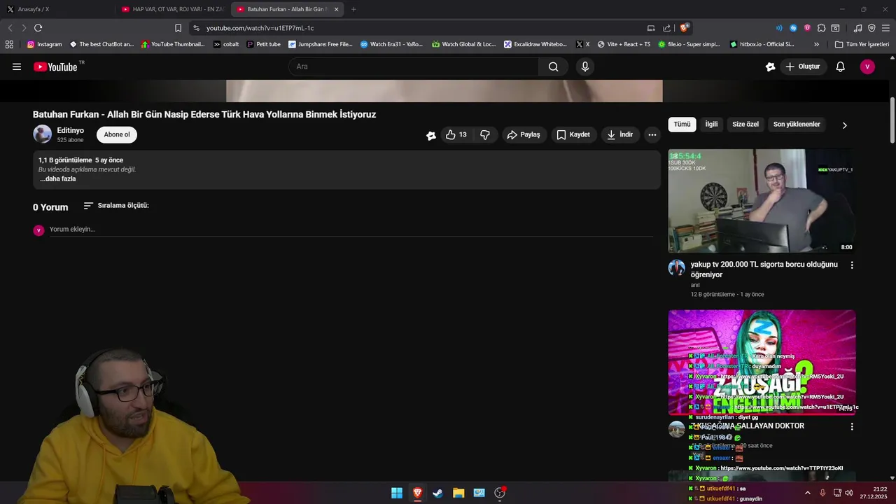Select the Son yüklenenler filter chip
The width and height of the screenshot is (896, 504).
coord(797,125)
